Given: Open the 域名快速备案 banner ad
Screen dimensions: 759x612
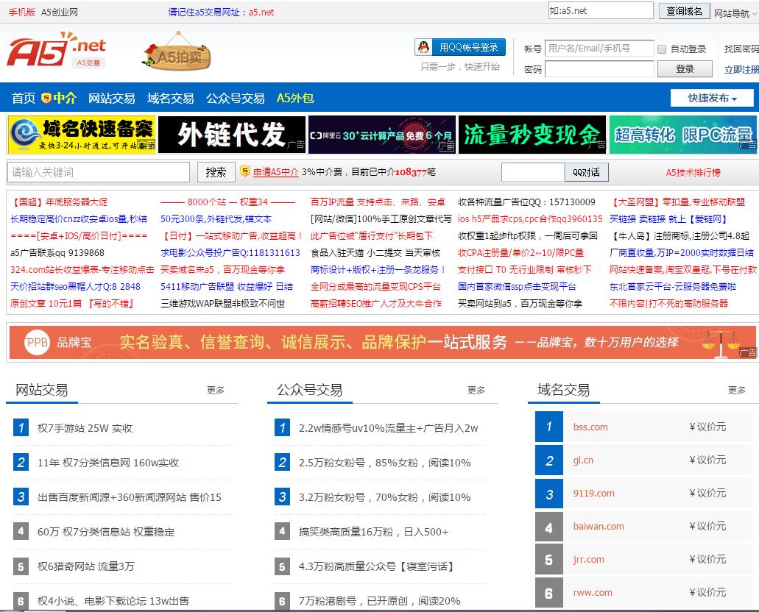Looking at the screenshot, I should 82,135.
